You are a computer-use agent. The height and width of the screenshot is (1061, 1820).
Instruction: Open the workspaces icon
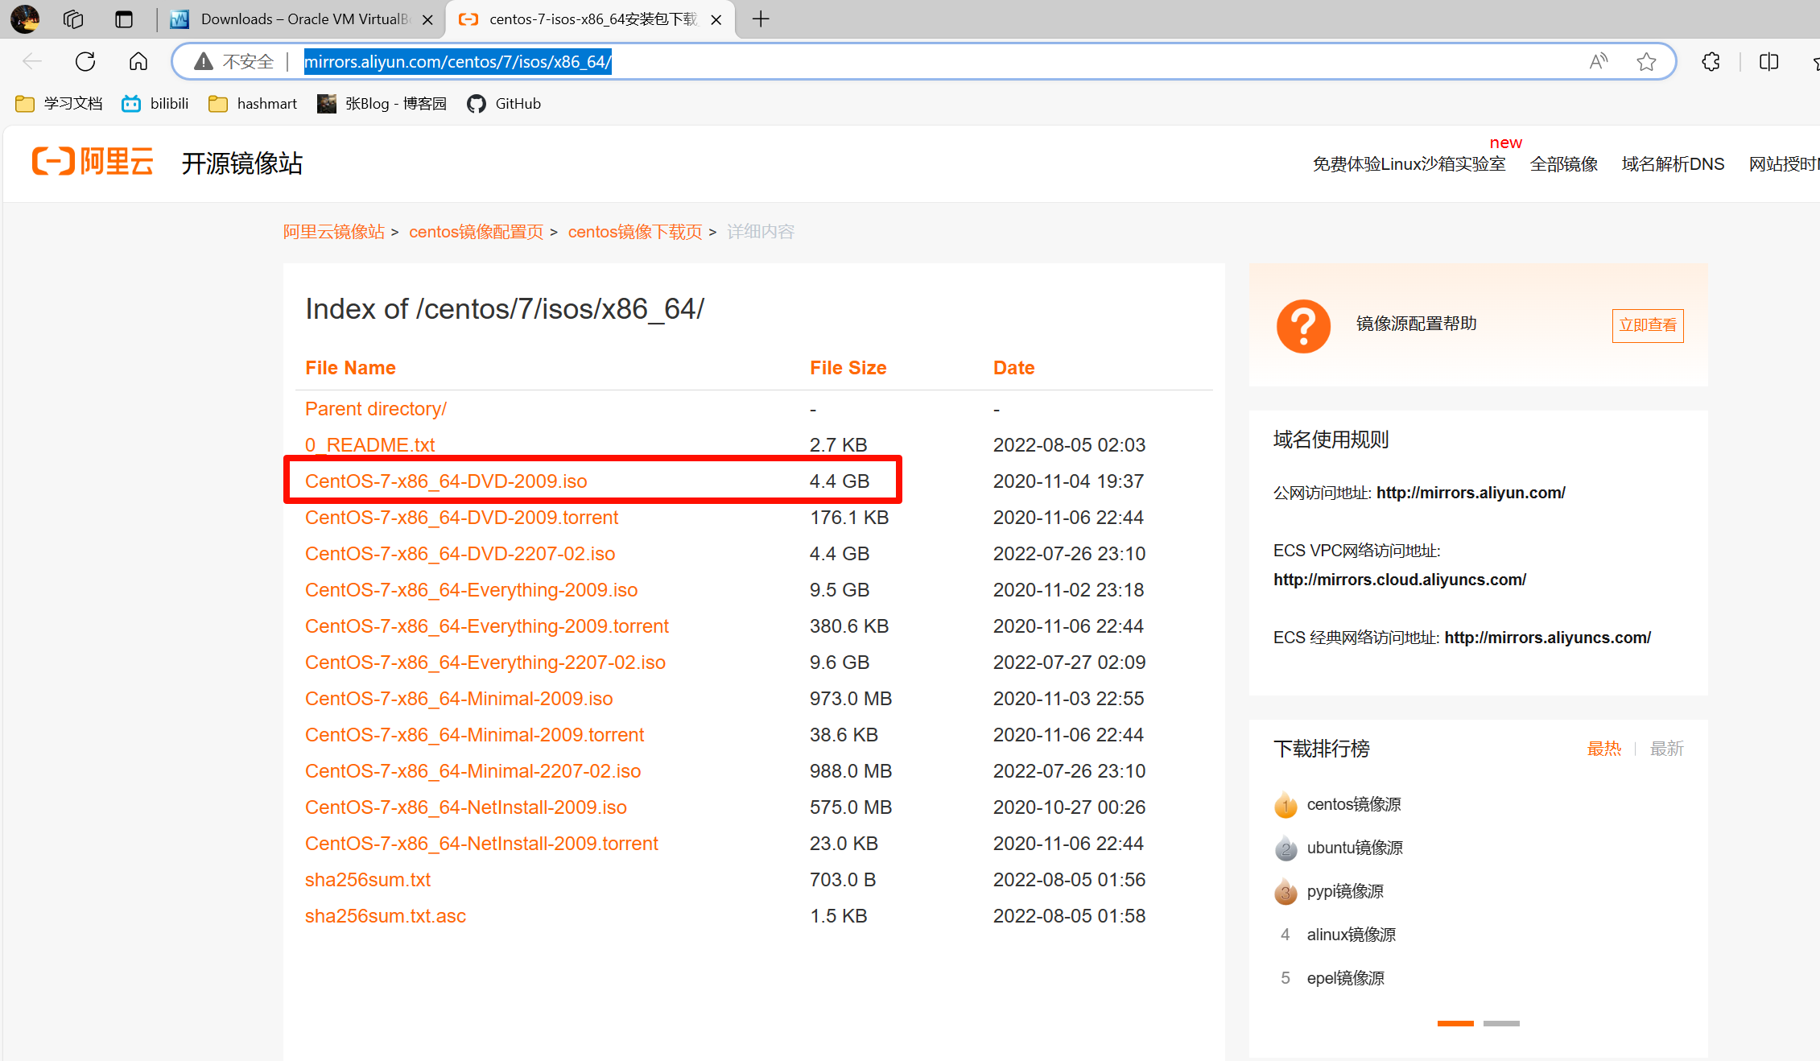click(x=73, y=19)
